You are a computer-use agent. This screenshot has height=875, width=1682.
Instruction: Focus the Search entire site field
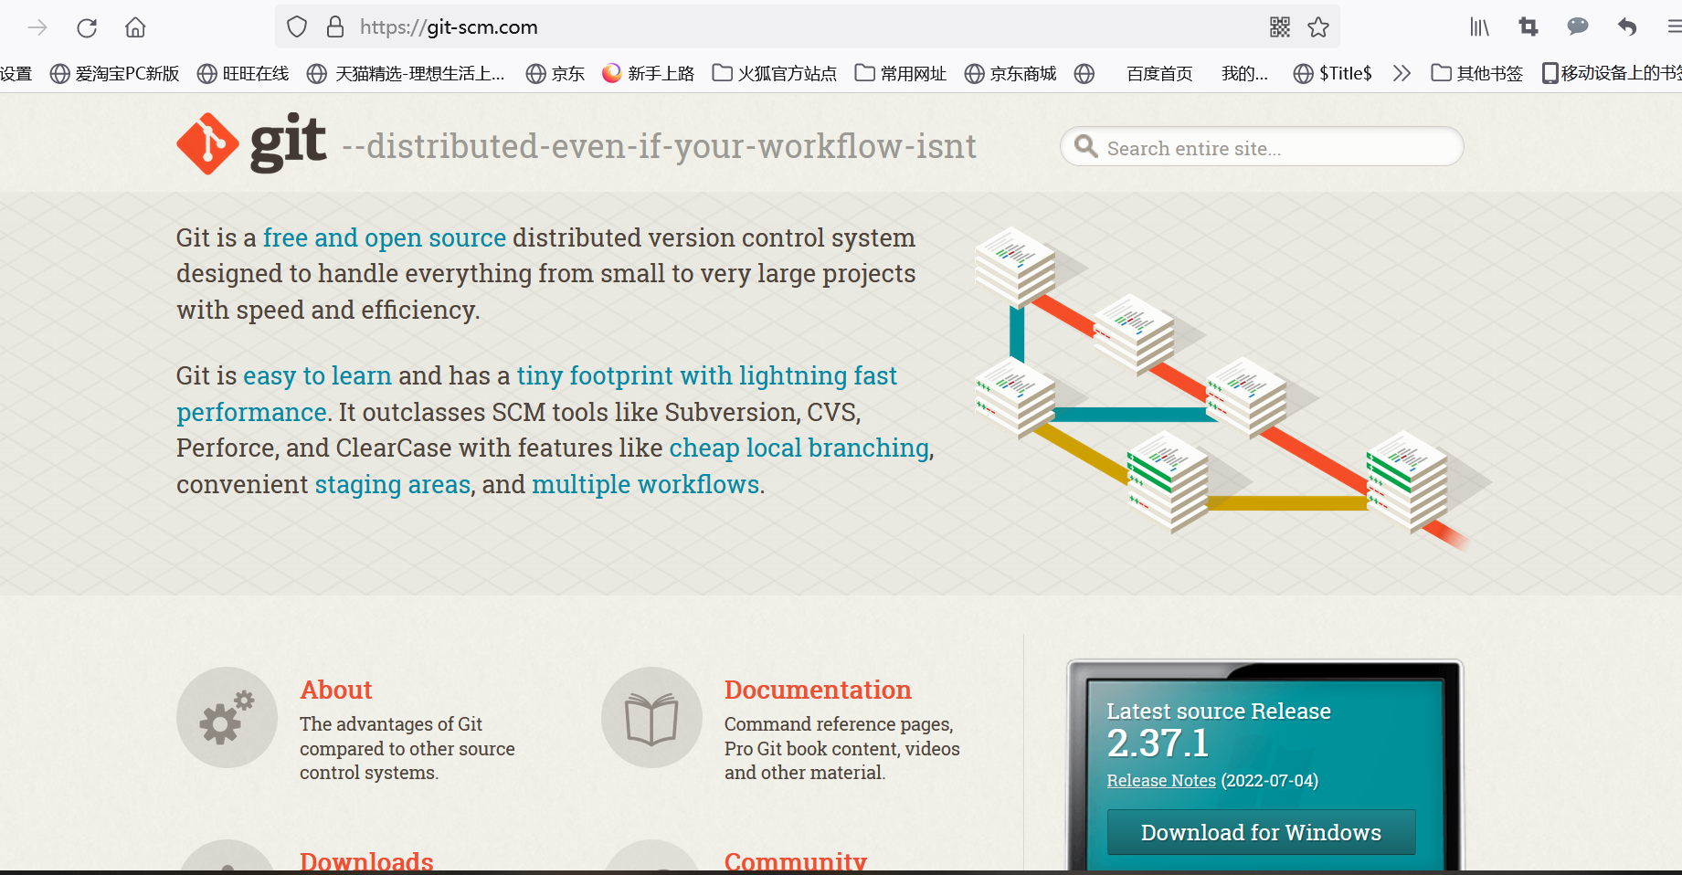point(1262,146)
